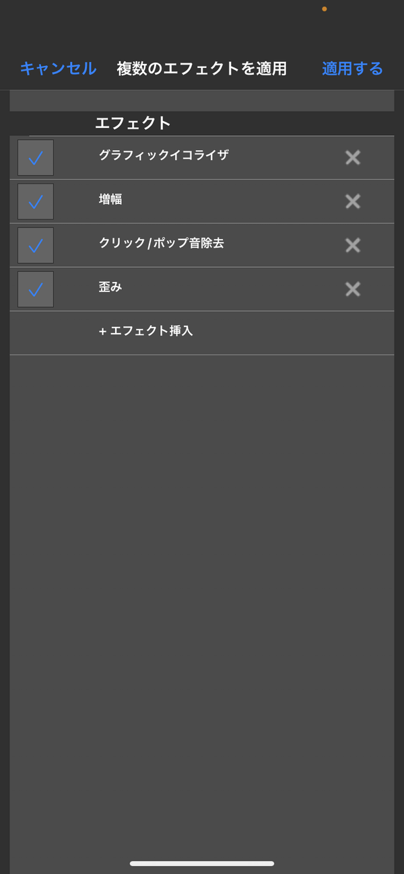Remove the グラフィックイコライザ effect with its X
The width and height of the screenshot is (404, 874).
353,157
